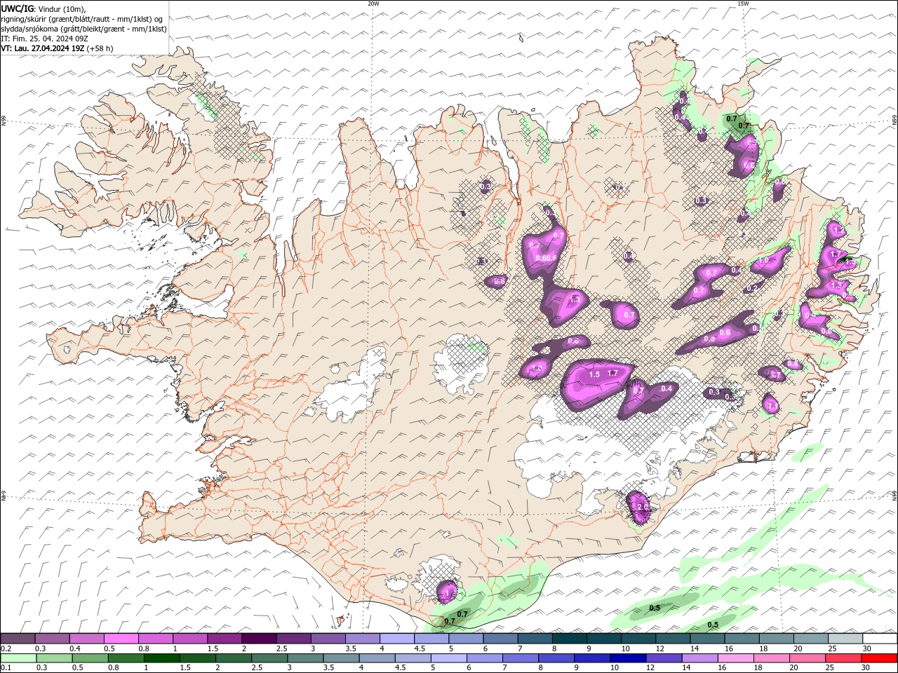Click the UWC/IG Vindur (10m) title line
The image size is (898, 673).
coord(44,8)
